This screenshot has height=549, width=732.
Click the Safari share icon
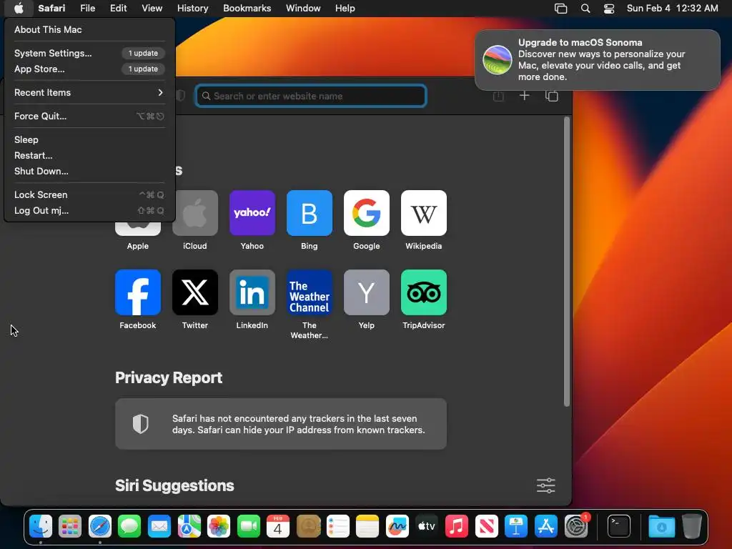click(x=498, y=96)
